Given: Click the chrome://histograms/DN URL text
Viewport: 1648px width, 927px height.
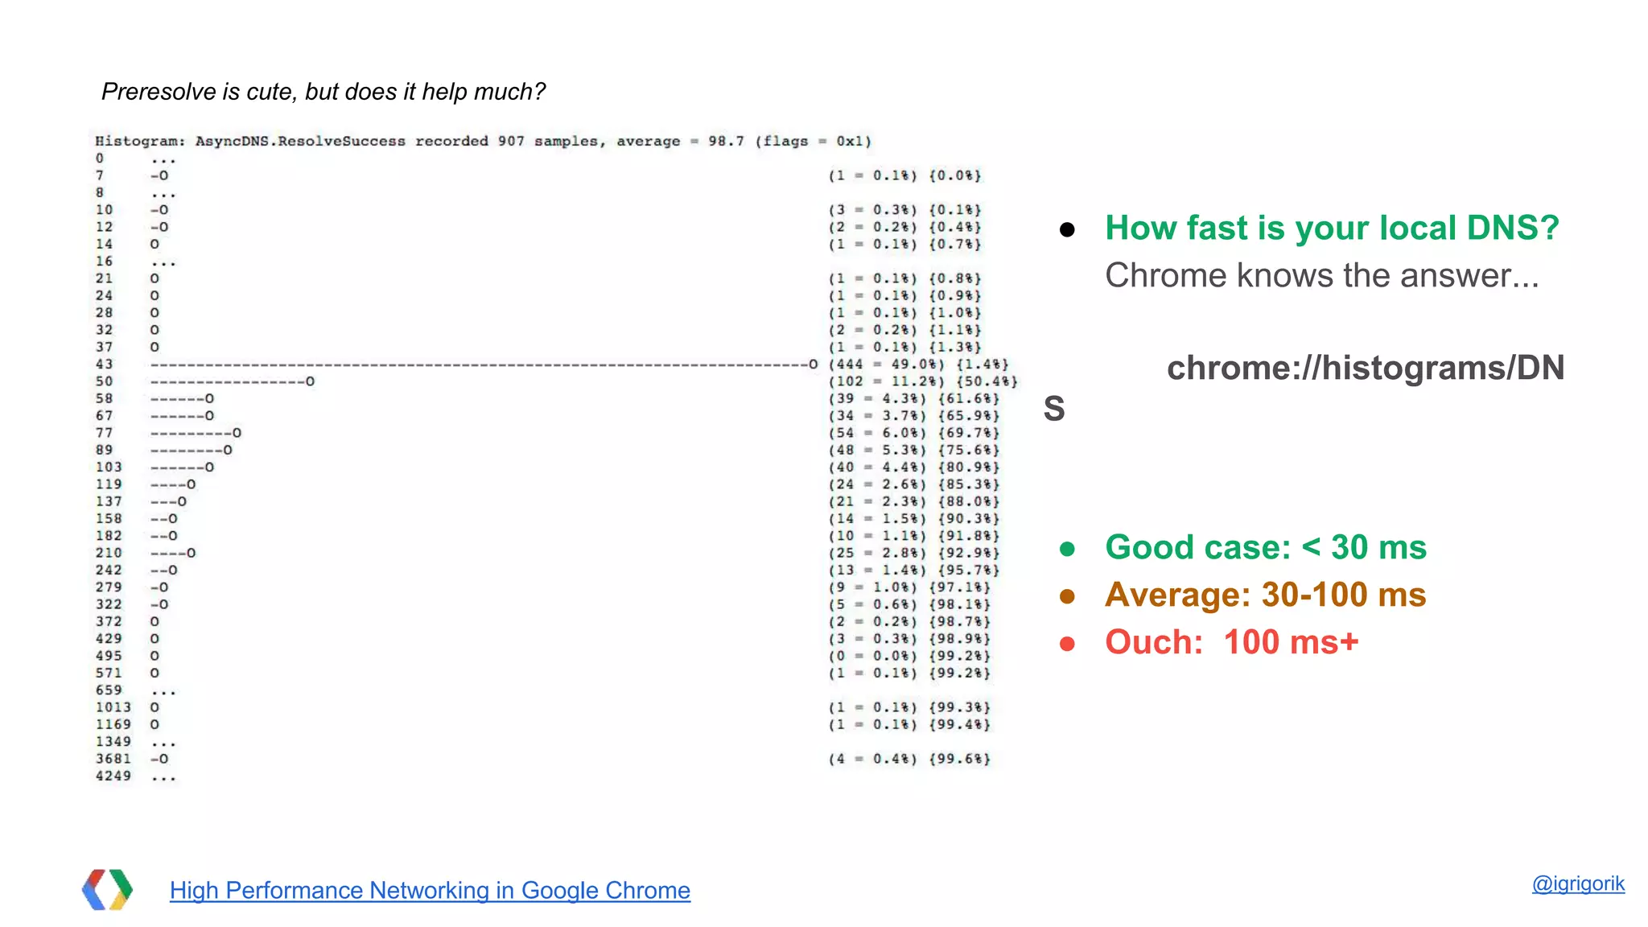Looking at the screenshot, I should [1365, 368].
